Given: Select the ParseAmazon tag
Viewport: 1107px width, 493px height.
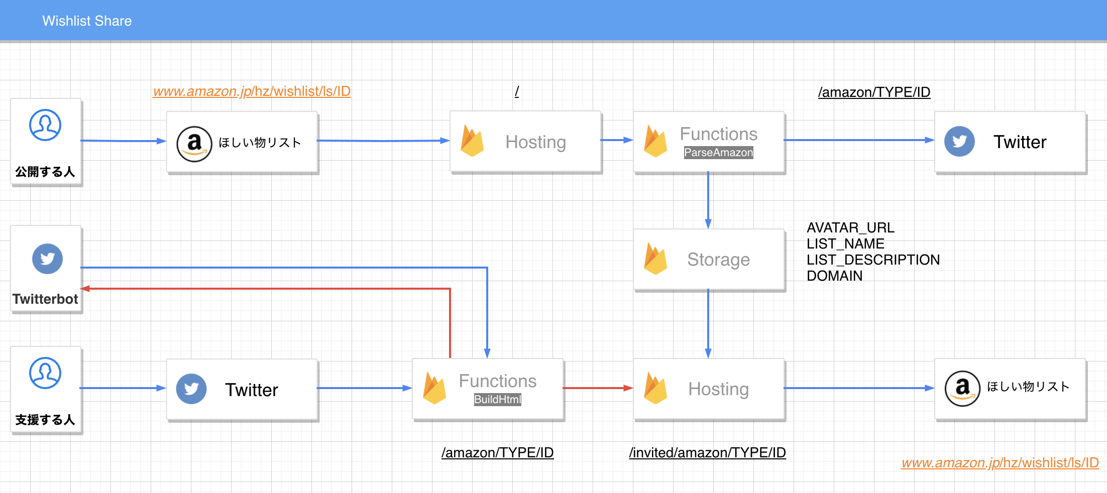Looking at the screenshot, I should pos(719,153).
